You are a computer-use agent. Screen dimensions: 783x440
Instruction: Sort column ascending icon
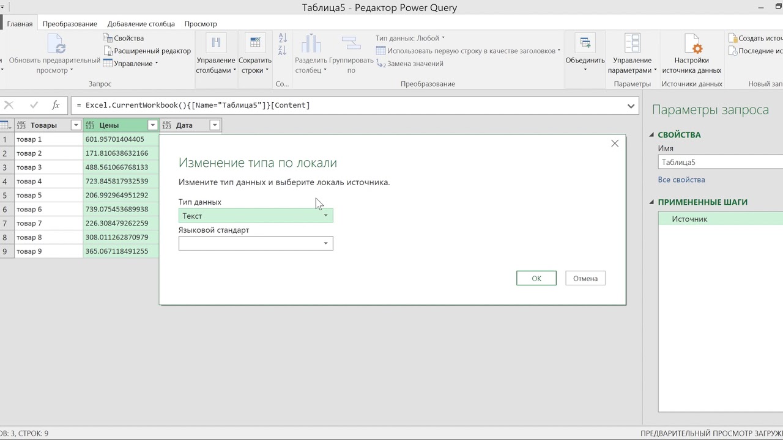coord(283,38)
